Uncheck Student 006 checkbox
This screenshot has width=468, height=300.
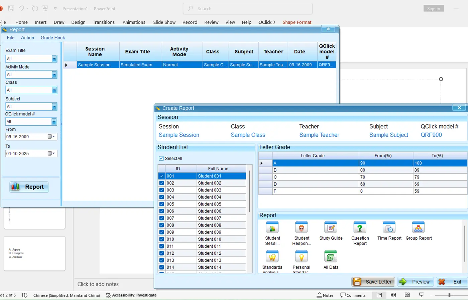pyautogui.click(x=161, y=211)
